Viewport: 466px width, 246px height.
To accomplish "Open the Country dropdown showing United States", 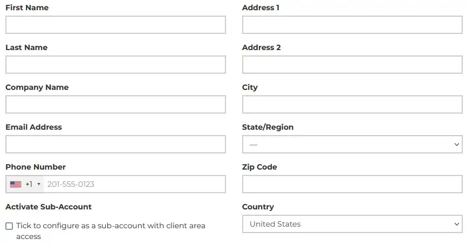I will click(352, 224).
